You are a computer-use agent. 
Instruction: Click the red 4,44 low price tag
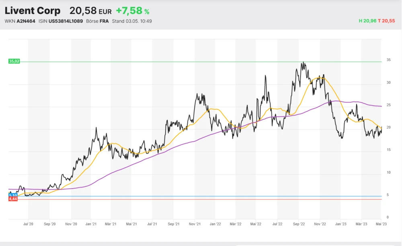click(x=13, y=199)
